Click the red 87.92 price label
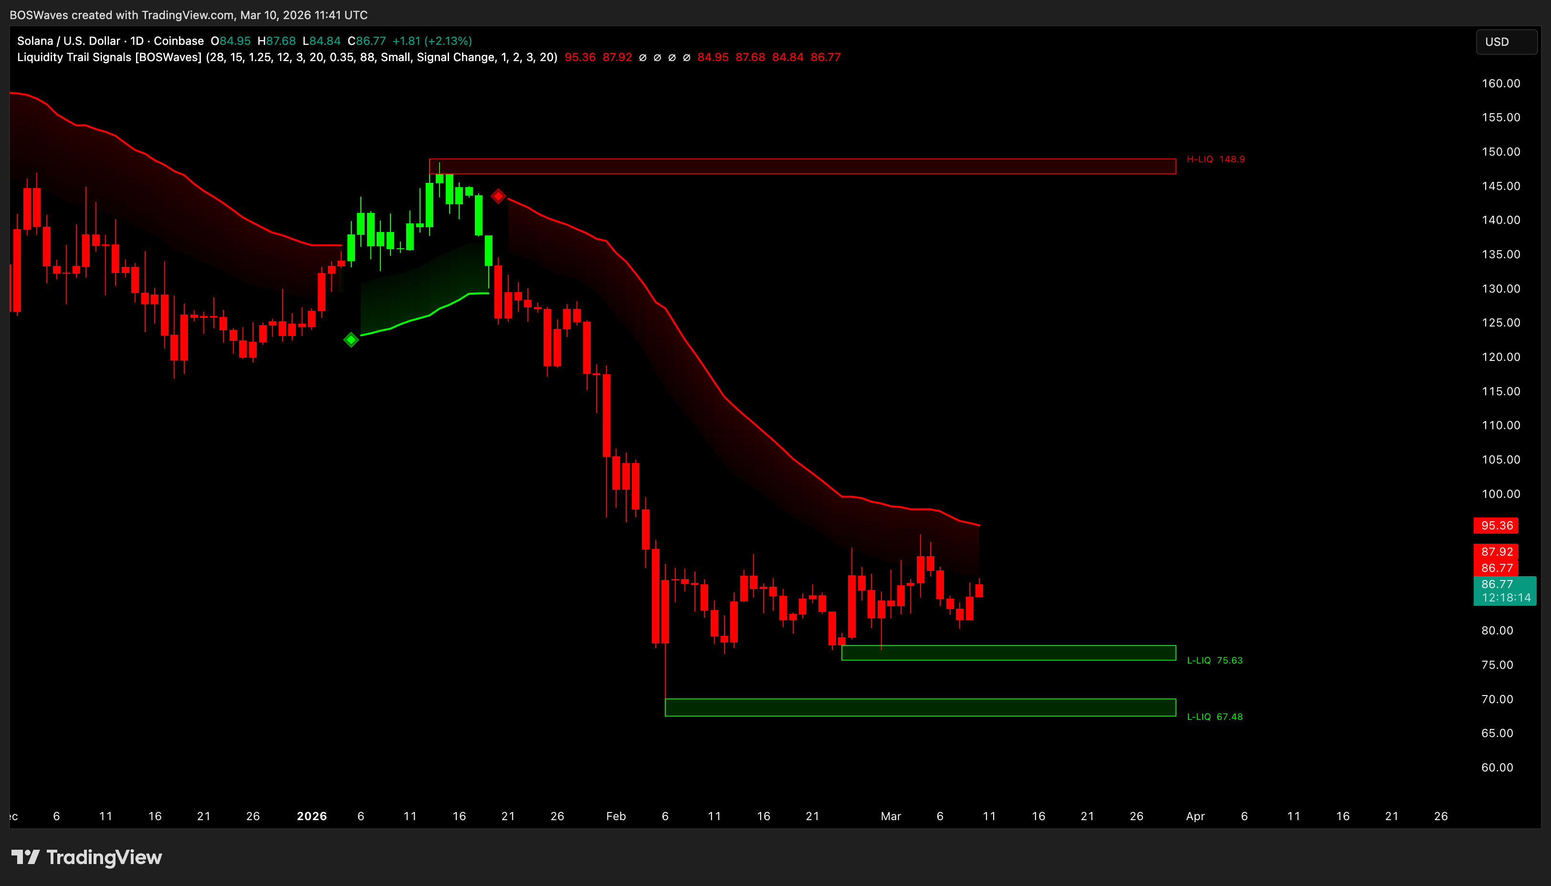The image size is (1551, 886). (1496, 552)
